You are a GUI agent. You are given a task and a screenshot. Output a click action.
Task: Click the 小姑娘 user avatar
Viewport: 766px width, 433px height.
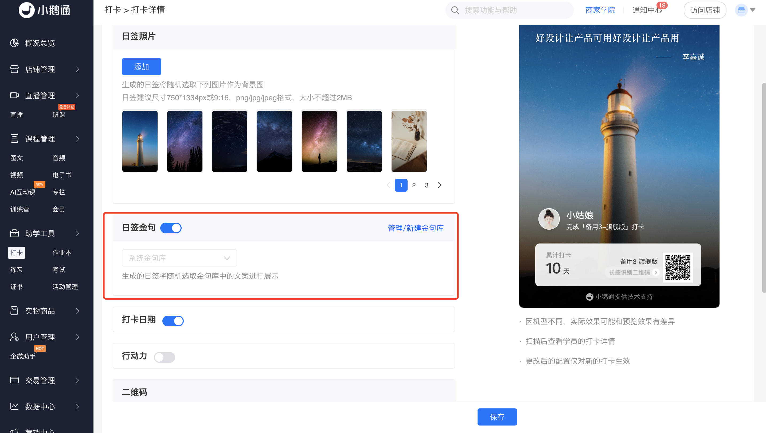point(549,219)
